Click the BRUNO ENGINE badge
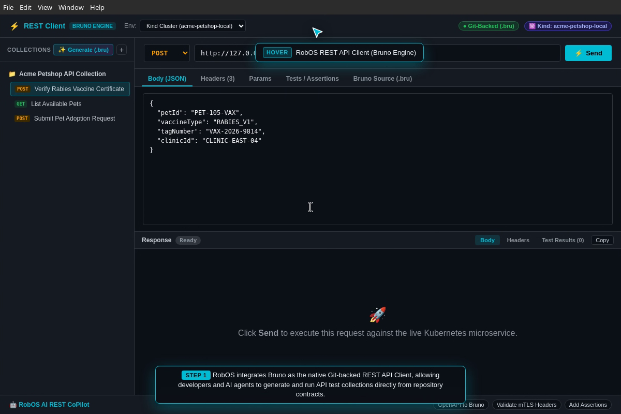 click(93, 26)
